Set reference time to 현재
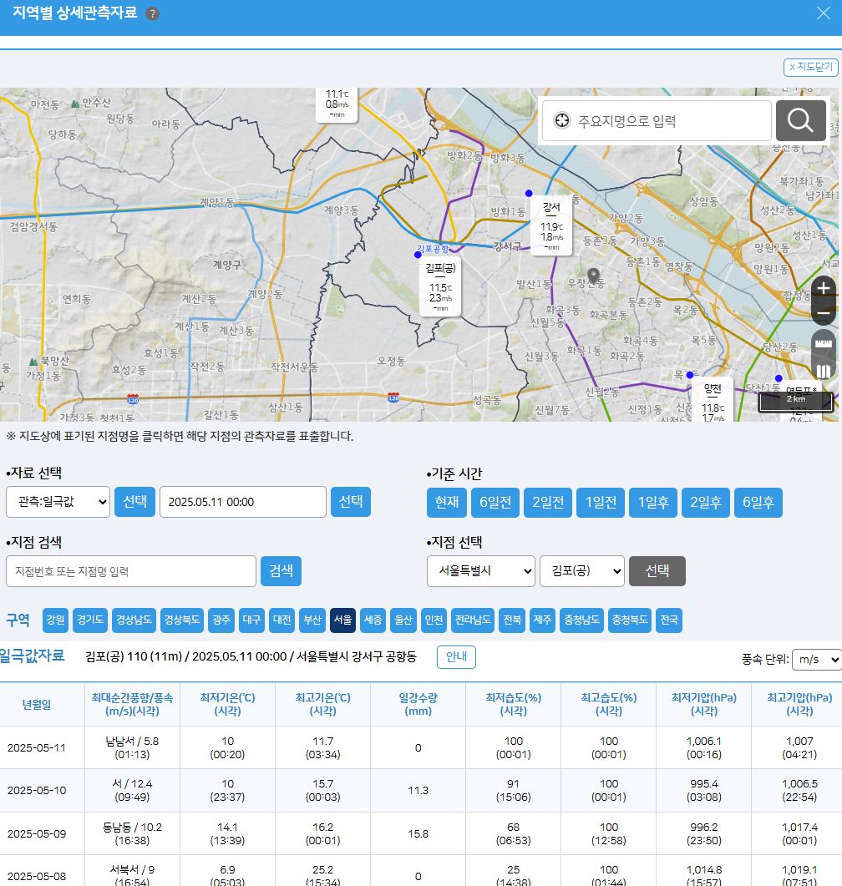This screenshot has height=886, width=842. coord(446,503)
